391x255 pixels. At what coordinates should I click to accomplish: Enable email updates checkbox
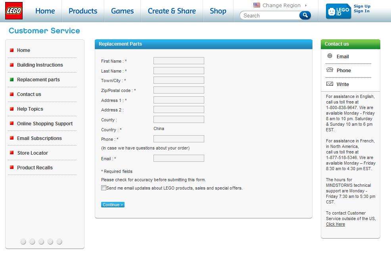tap(103, 188)
